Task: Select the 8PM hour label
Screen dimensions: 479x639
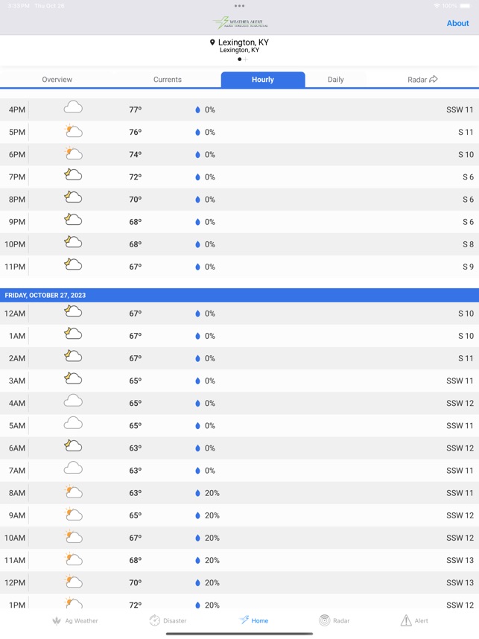Action: coord(17,200)
